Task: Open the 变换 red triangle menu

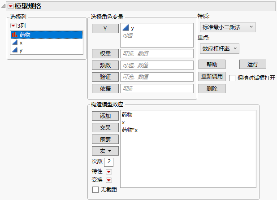Action: 109,180
